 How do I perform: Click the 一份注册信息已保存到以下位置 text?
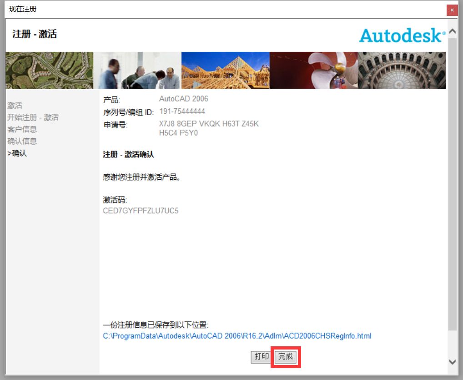click(x=156, y=325)
